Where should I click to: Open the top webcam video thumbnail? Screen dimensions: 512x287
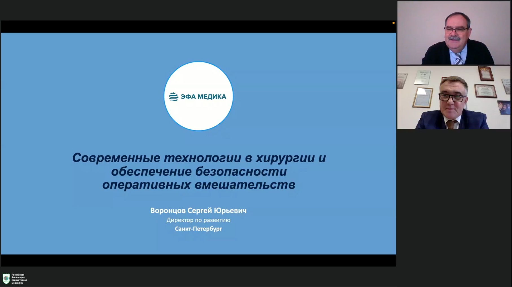[454, 33]
